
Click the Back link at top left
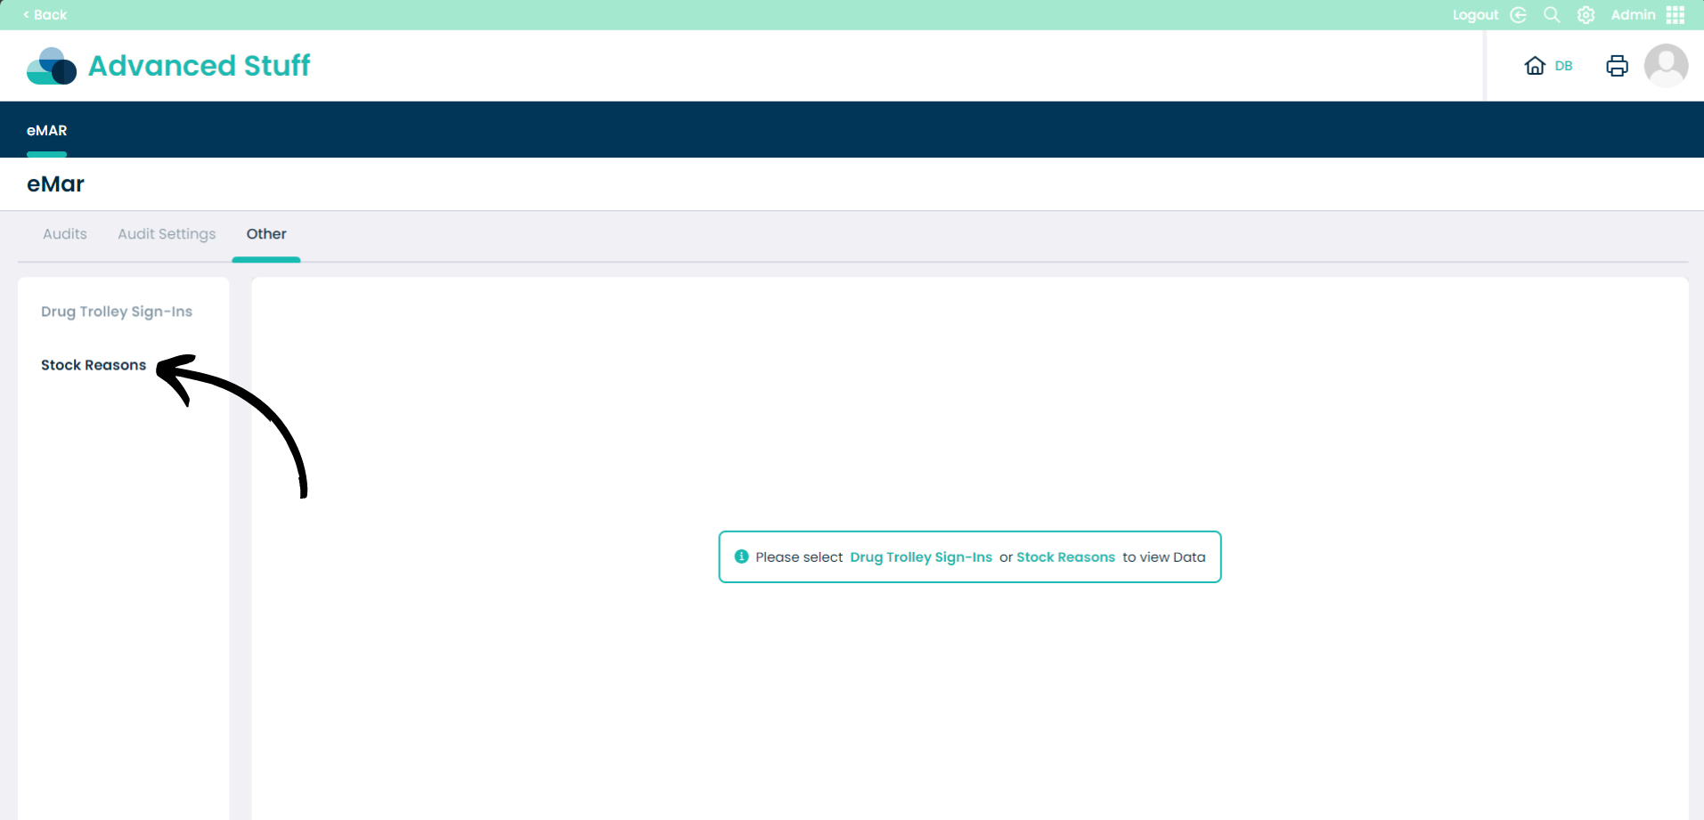pyautogui.click(x=45, y=15)
